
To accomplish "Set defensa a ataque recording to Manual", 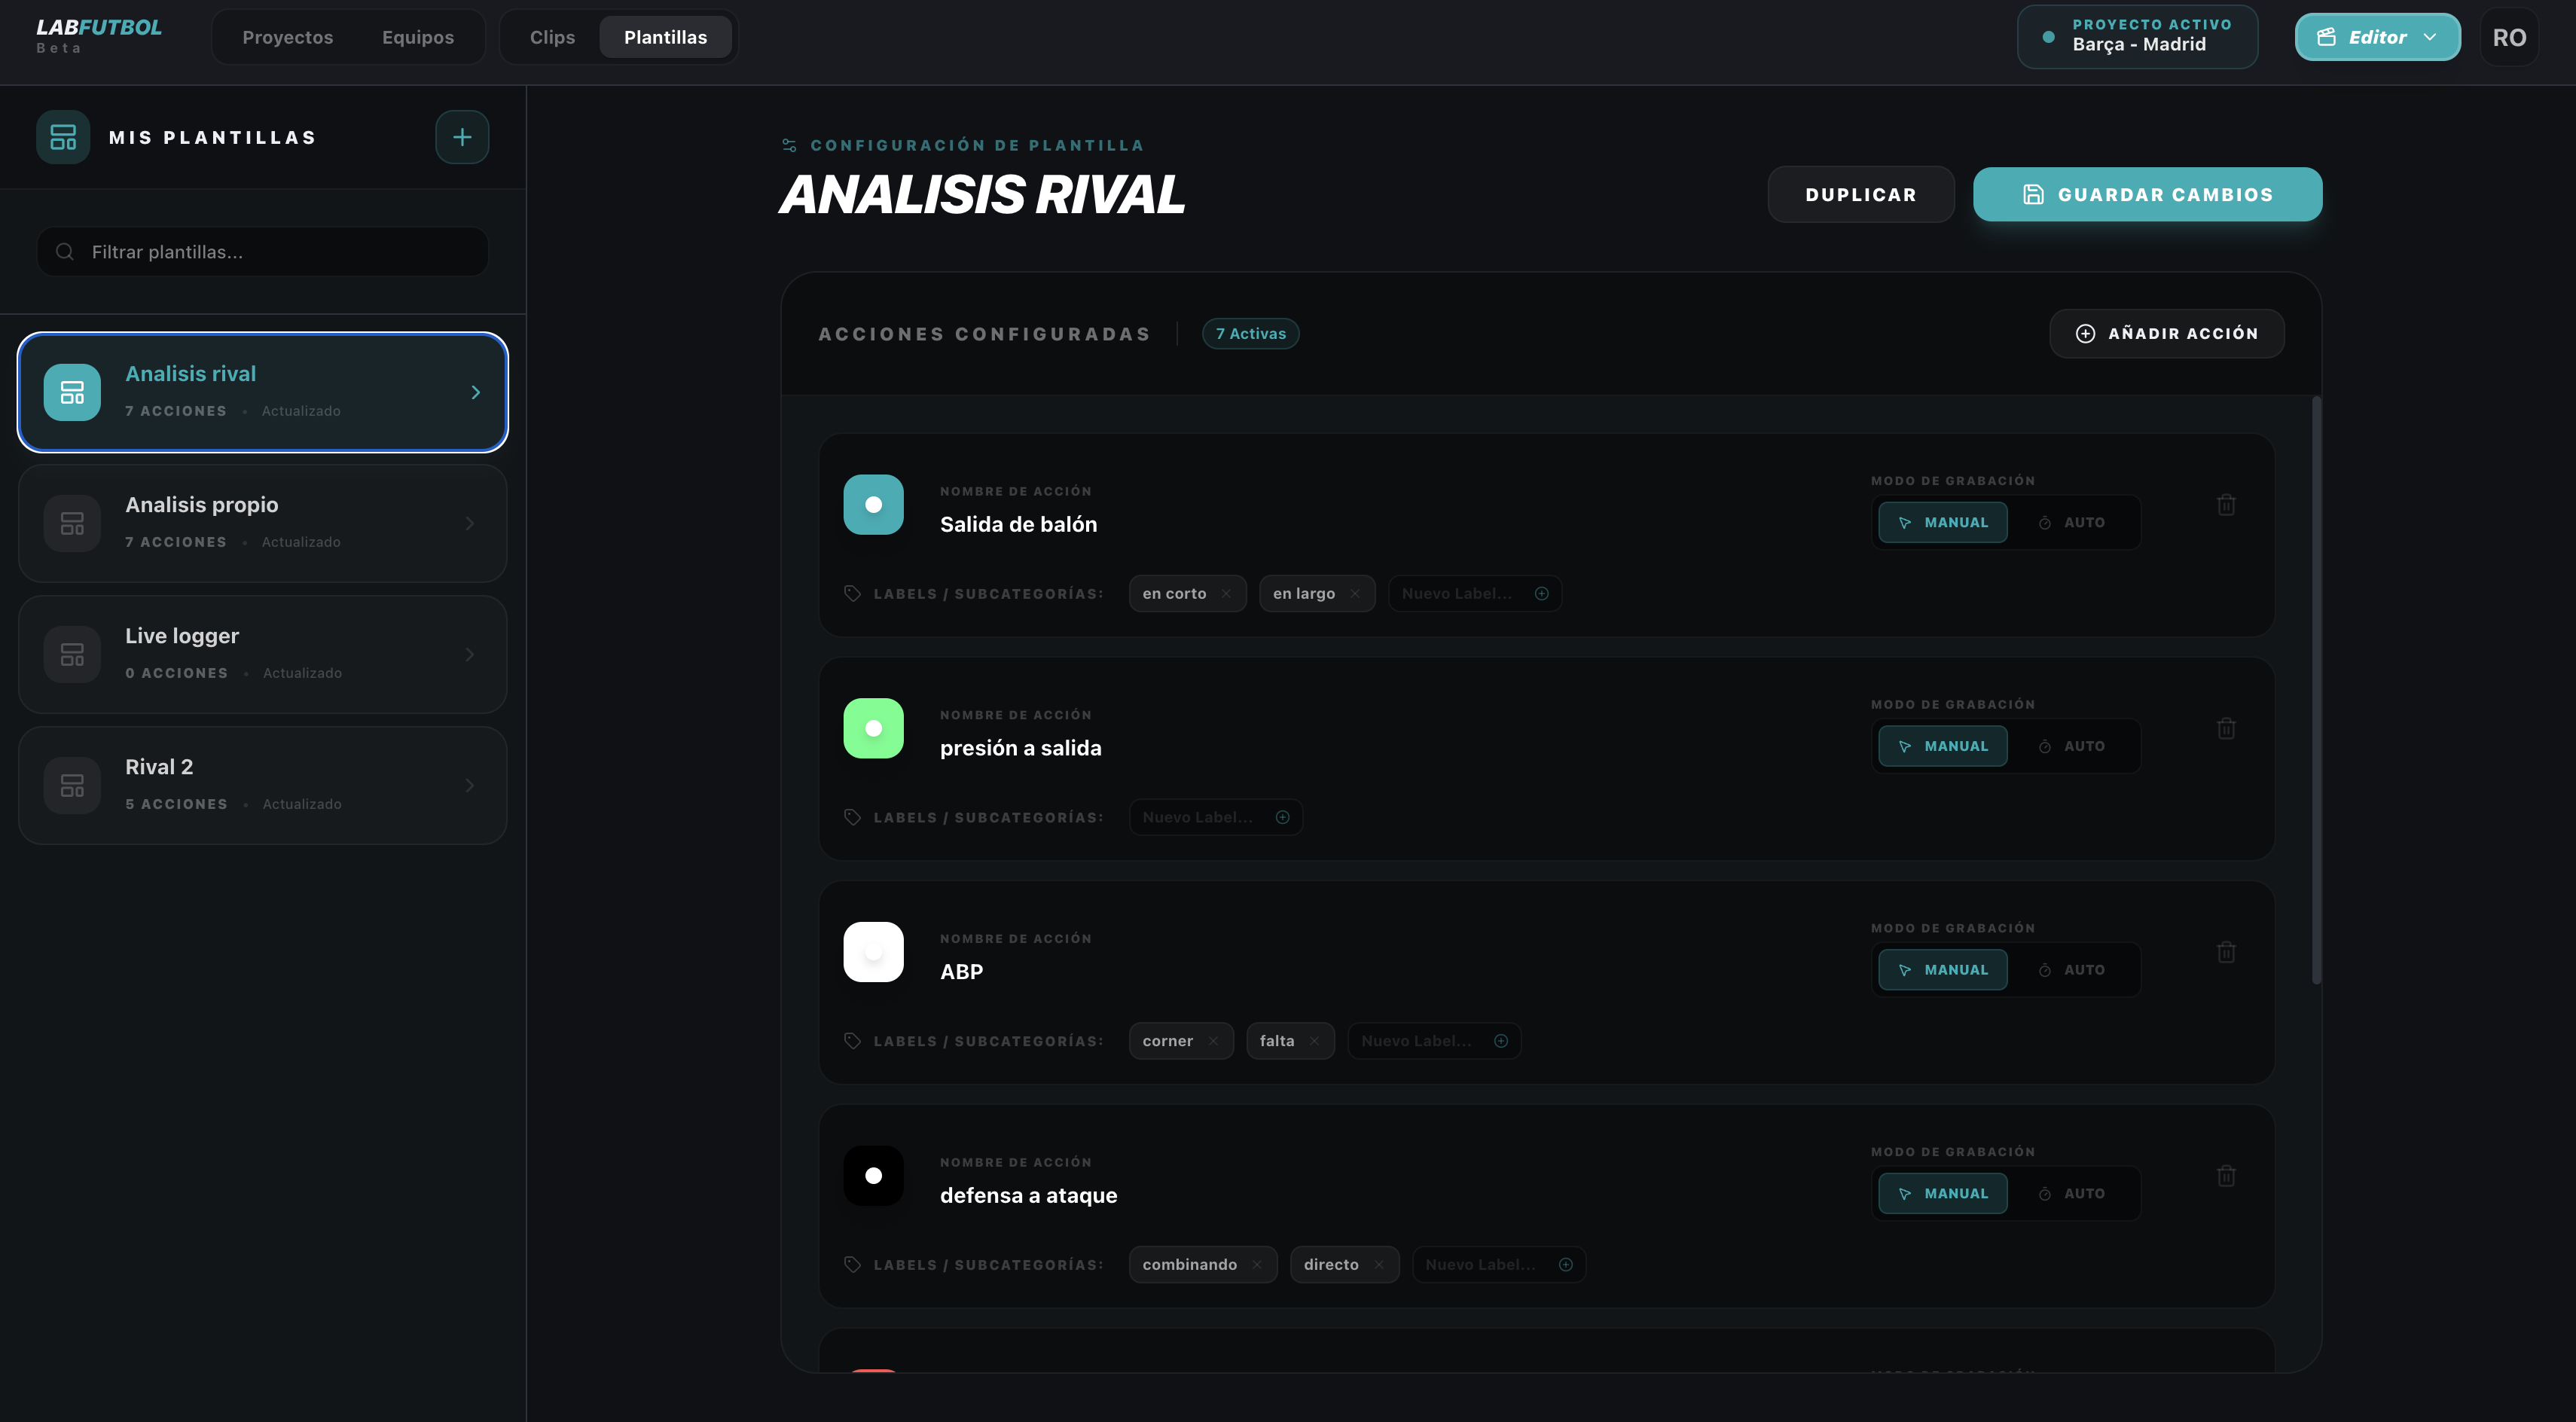I will click(1942, 1194).
